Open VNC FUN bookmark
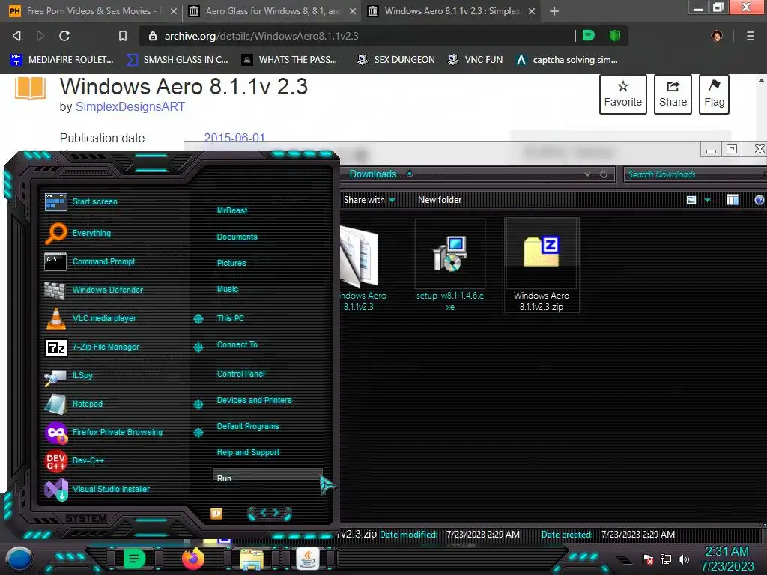Viewport: 767px width, 575px height. tap(475, 60)
